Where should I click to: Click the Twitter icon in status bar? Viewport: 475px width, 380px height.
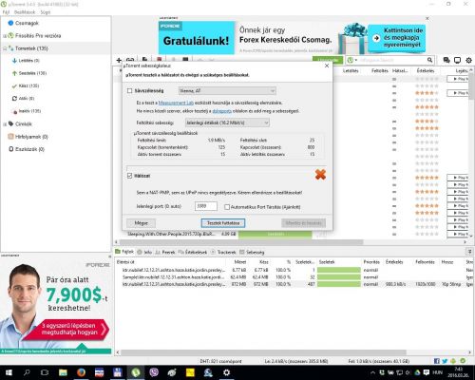click(x=445, y=361)
